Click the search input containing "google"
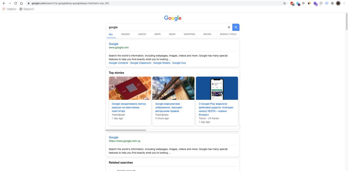The image size is (348, 171). [x=166, y=27]
